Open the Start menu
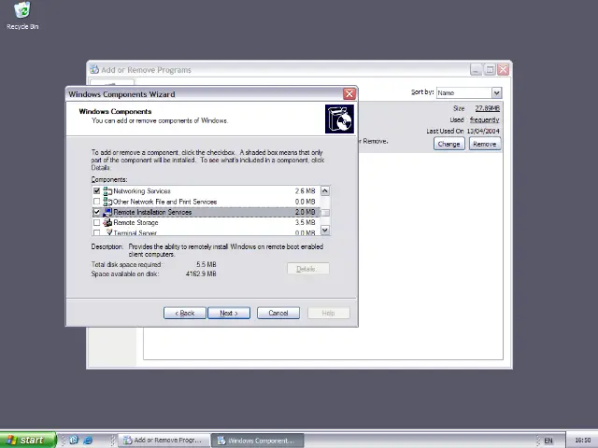 (27, 440)
